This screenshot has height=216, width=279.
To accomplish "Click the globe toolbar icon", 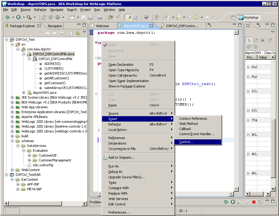I will click(x=146, y=17).
